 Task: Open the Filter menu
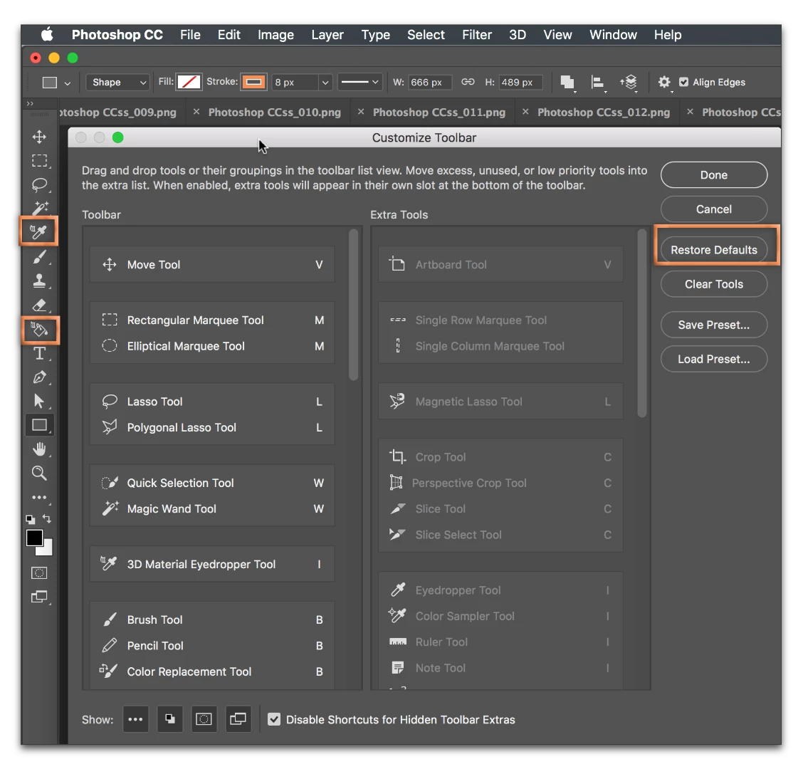click(477, 35)
